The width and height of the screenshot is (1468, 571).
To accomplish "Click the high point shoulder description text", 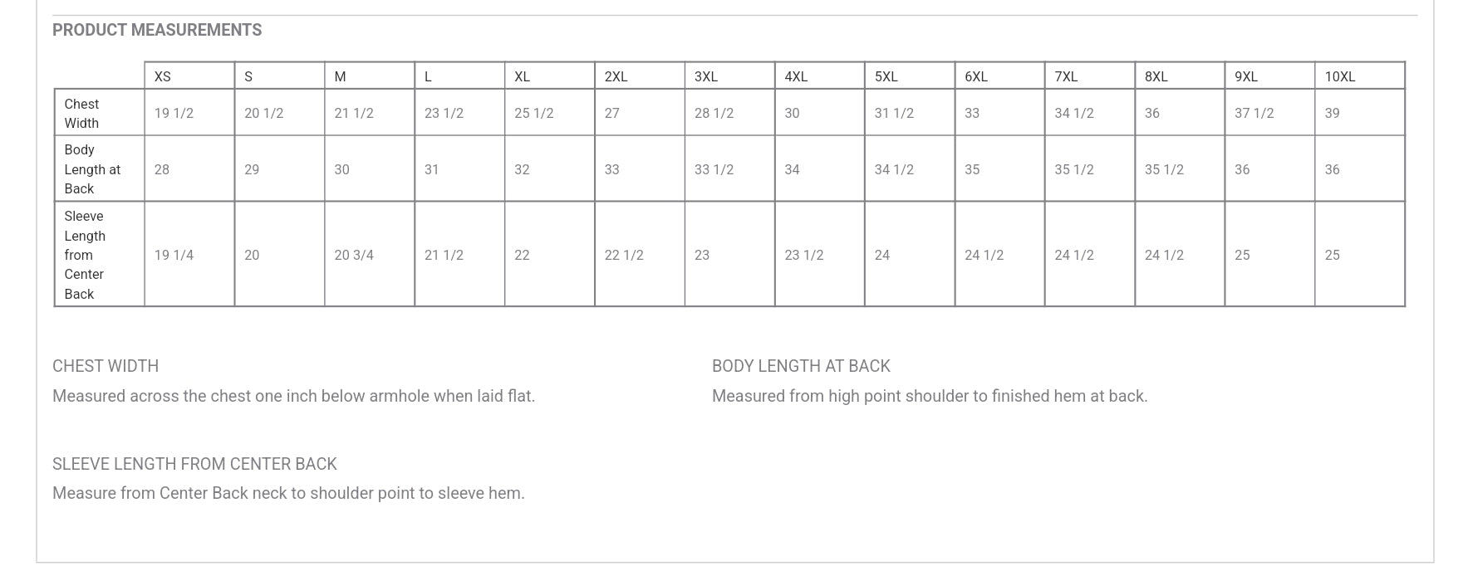I will point(930,397).
